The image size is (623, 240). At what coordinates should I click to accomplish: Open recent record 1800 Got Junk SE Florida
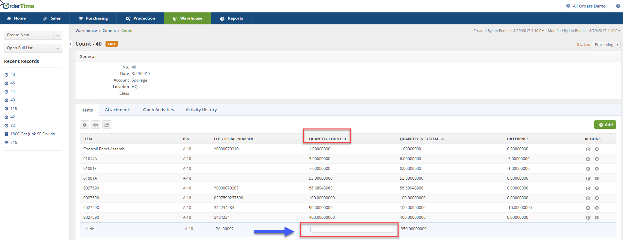click(32, 134)
